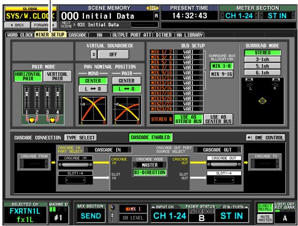Select surround bus allocation MIX 9-16

(x=222, y=74)
